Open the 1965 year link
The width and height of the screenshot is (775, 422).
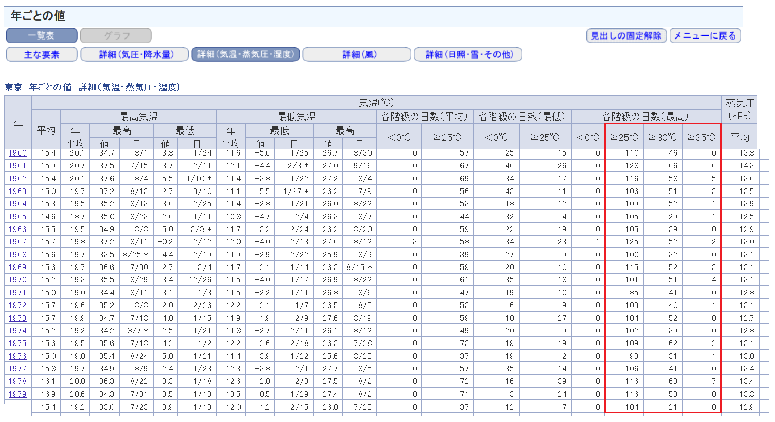coord(17,217)
